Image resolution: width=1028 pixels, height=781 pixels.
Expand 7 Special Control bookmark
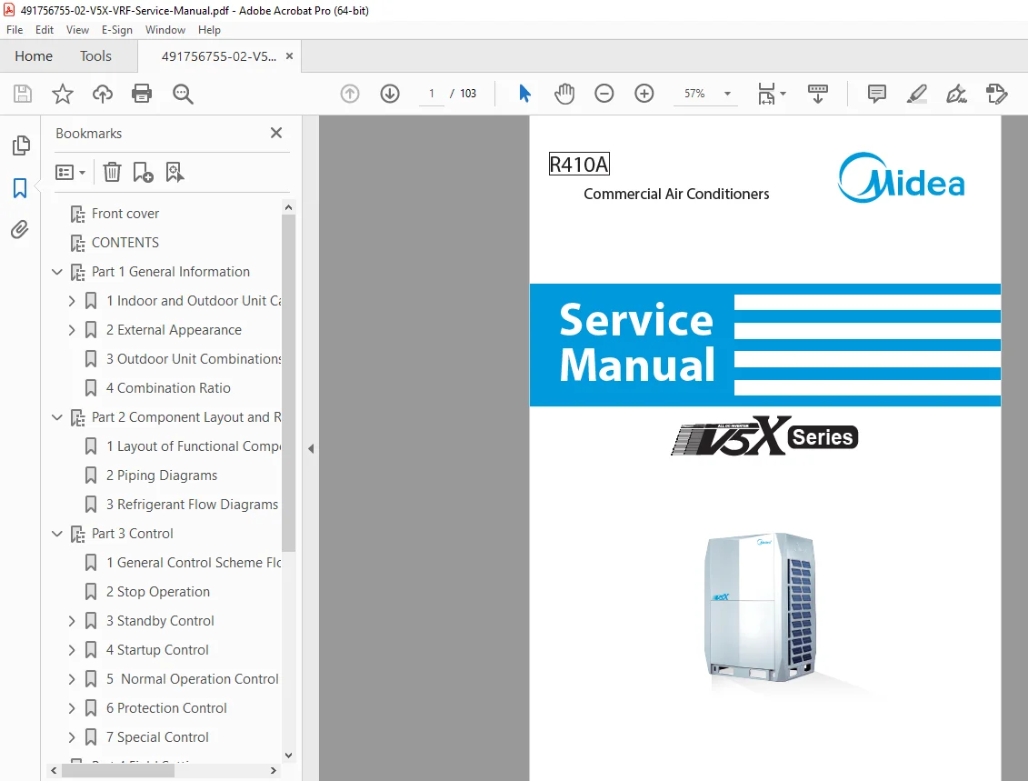tap(72, 737)
